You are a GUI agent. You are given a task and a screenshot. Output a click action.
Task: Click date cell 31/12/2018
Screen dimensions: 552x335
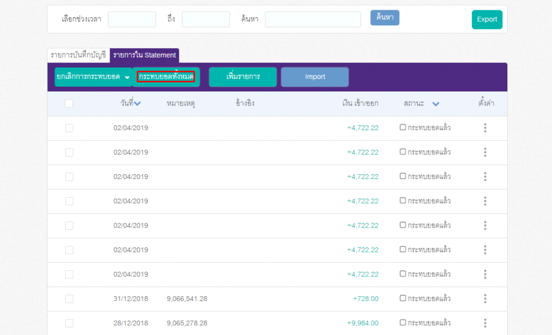[x=130, y=299]
